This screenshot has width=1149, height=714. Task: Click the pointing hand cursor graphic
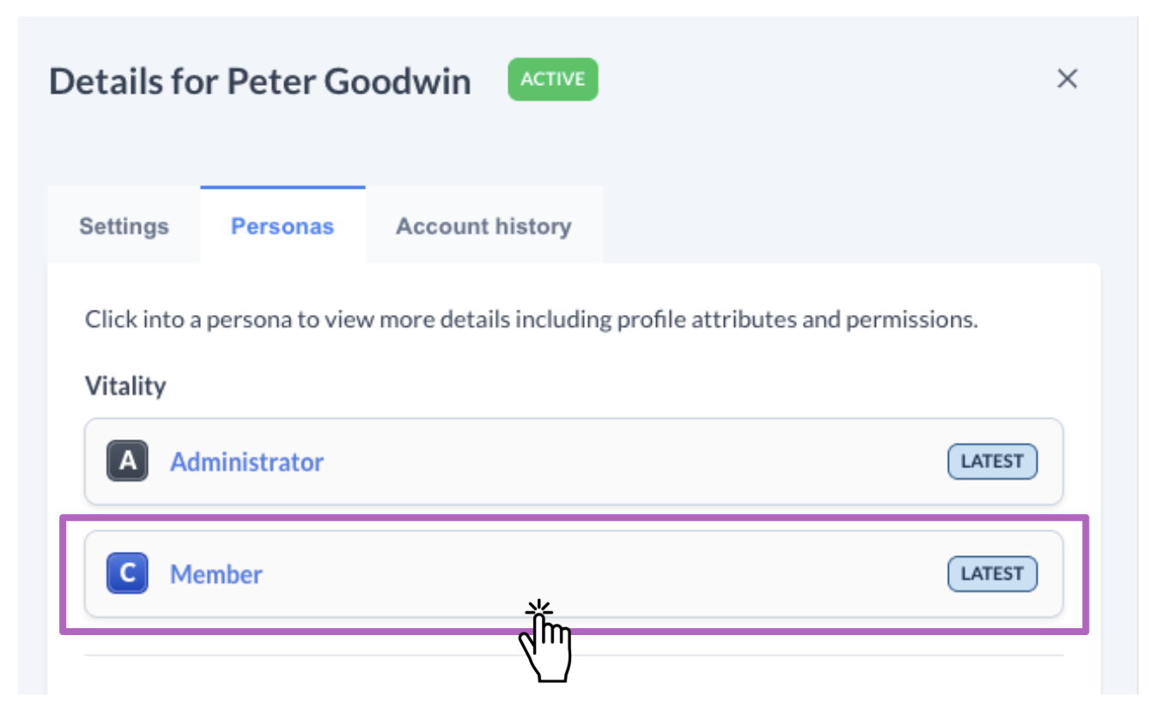click(544, 642)
